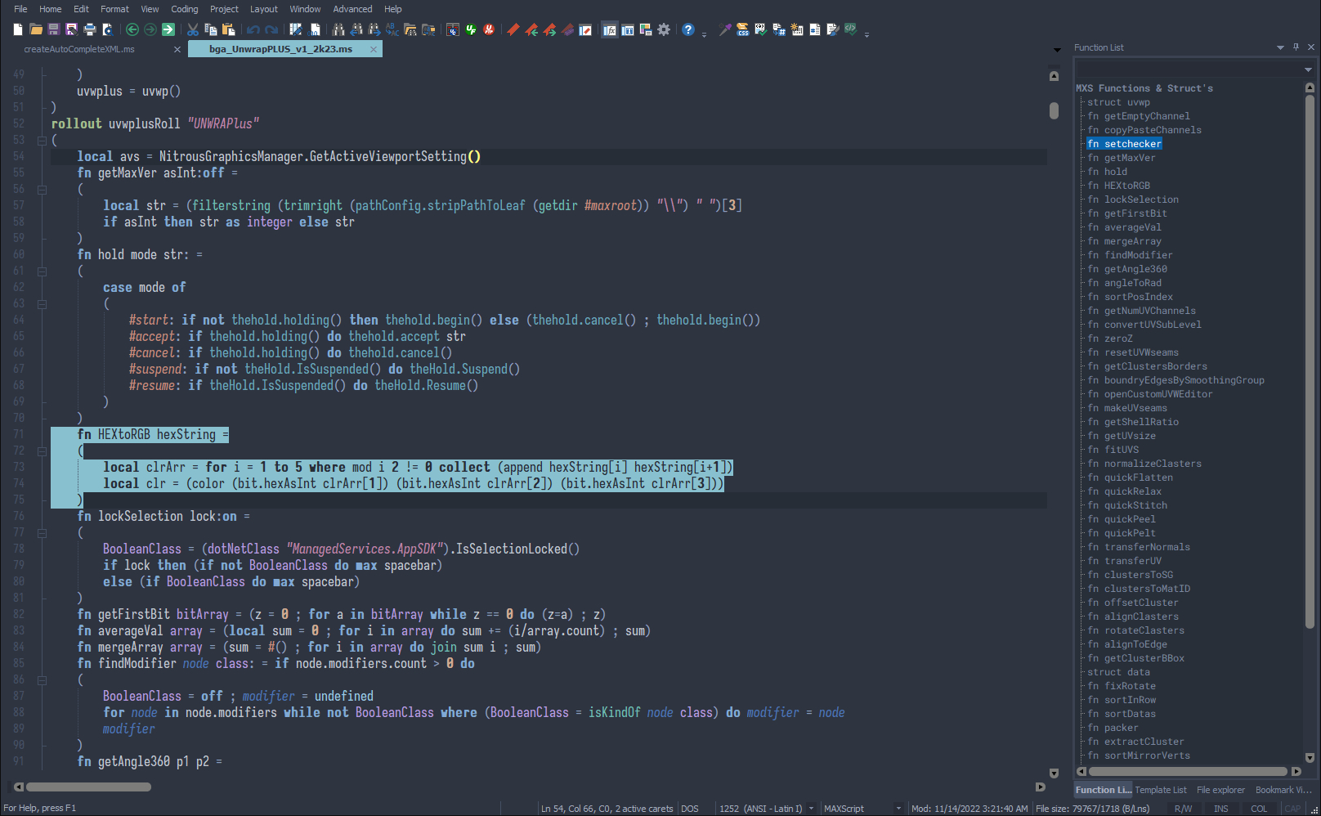Open Print Preview from the toolbar
This screenshot has height=816, width=1321.
coord(107,29)
